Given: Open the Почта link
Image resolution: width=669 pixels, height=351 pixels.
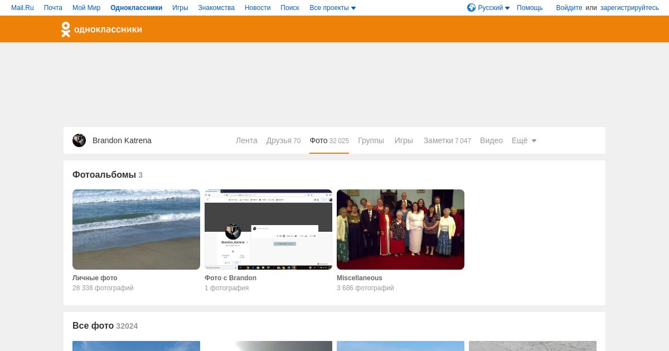Looking at the screenshot, I should [53, 8].
